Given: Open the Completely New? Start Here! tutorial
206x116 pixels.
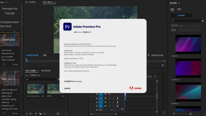Looking at the screenshot, I should tap(9, 24).
